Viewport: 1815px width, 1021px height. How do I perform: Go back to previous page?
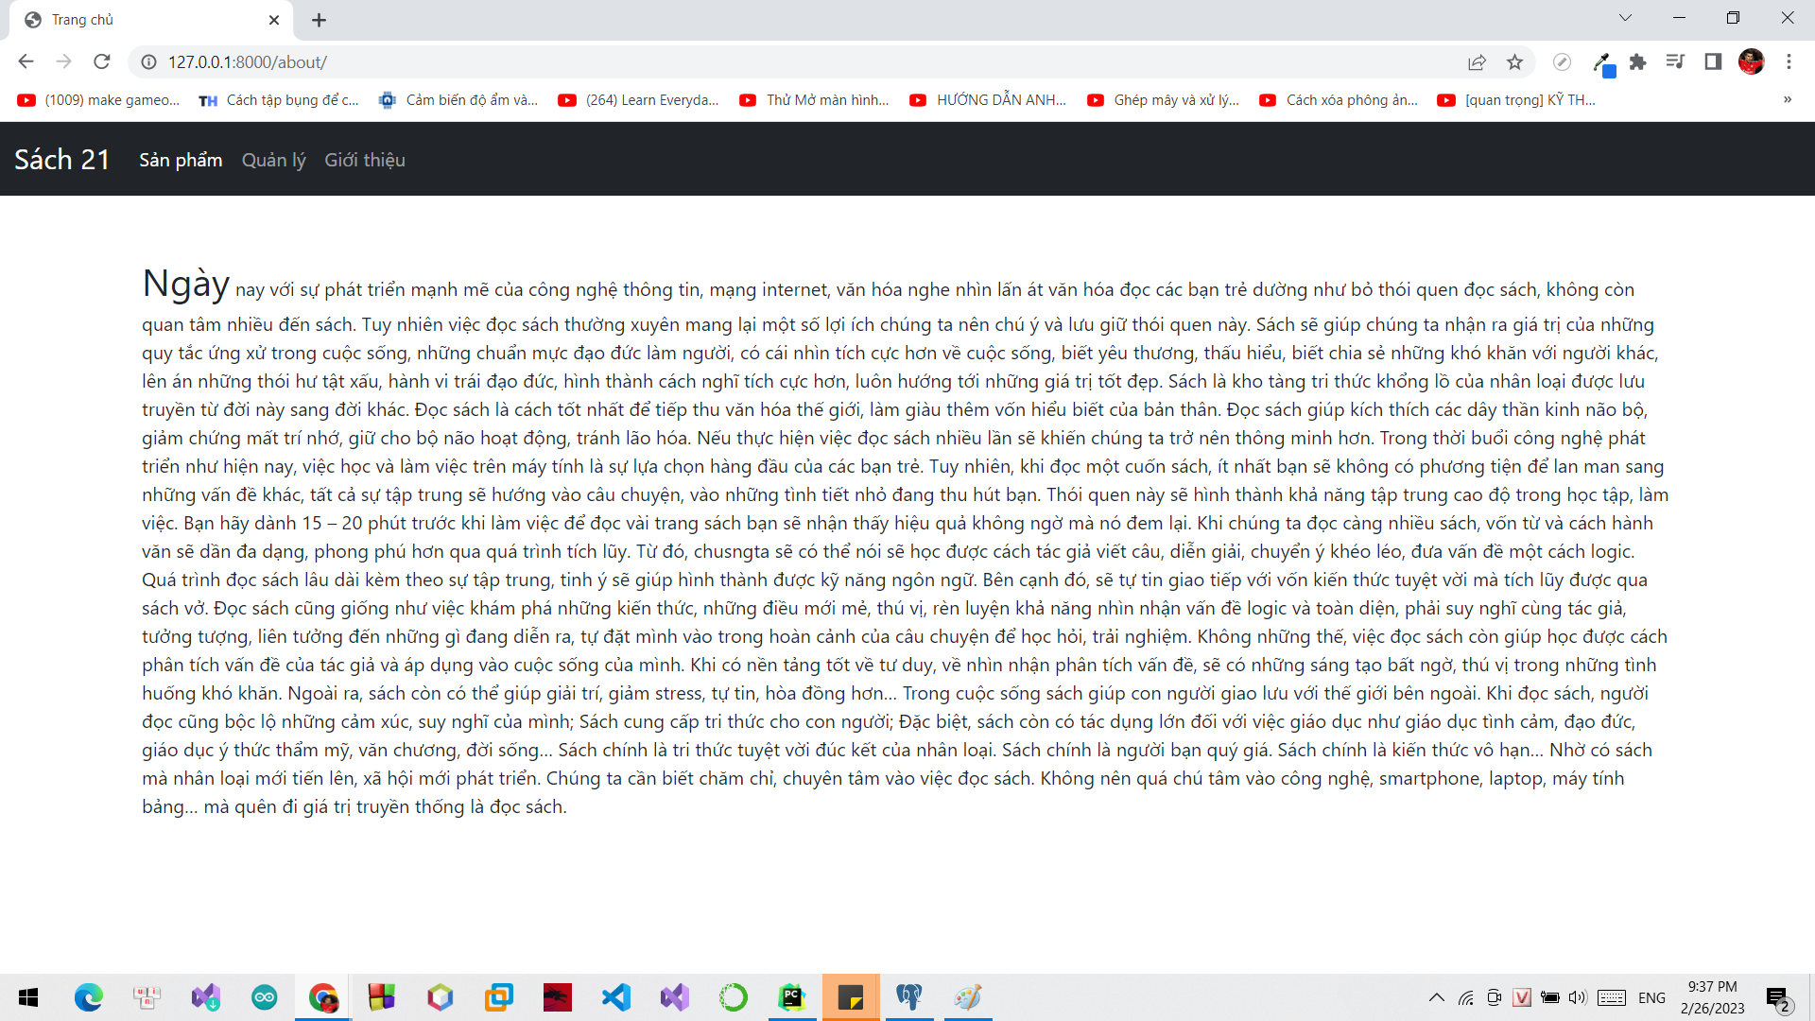[x=26, y=61]
